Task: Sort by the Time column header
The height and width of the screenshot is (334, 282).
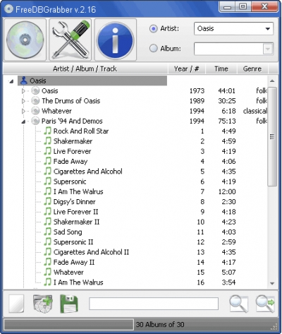Action: click(x=221, y=68)
